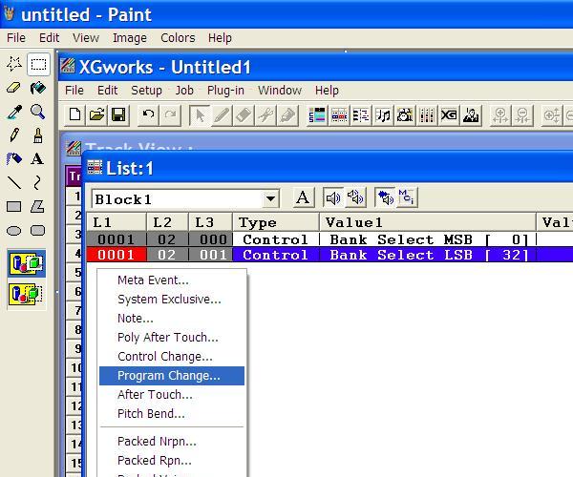Select the Rectangle shape tool in Paint

pos(14,207)
